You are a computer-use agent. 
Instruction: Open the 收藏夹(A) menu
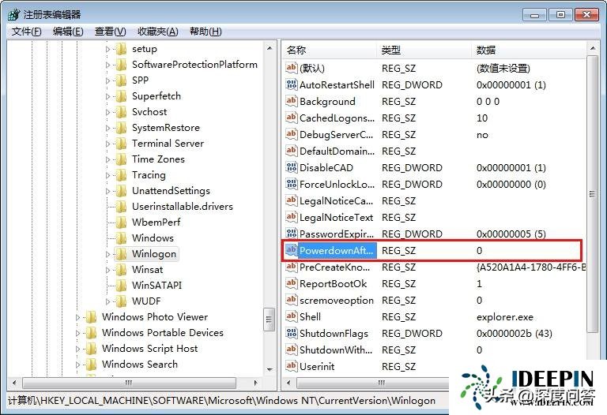coord(158,32)
